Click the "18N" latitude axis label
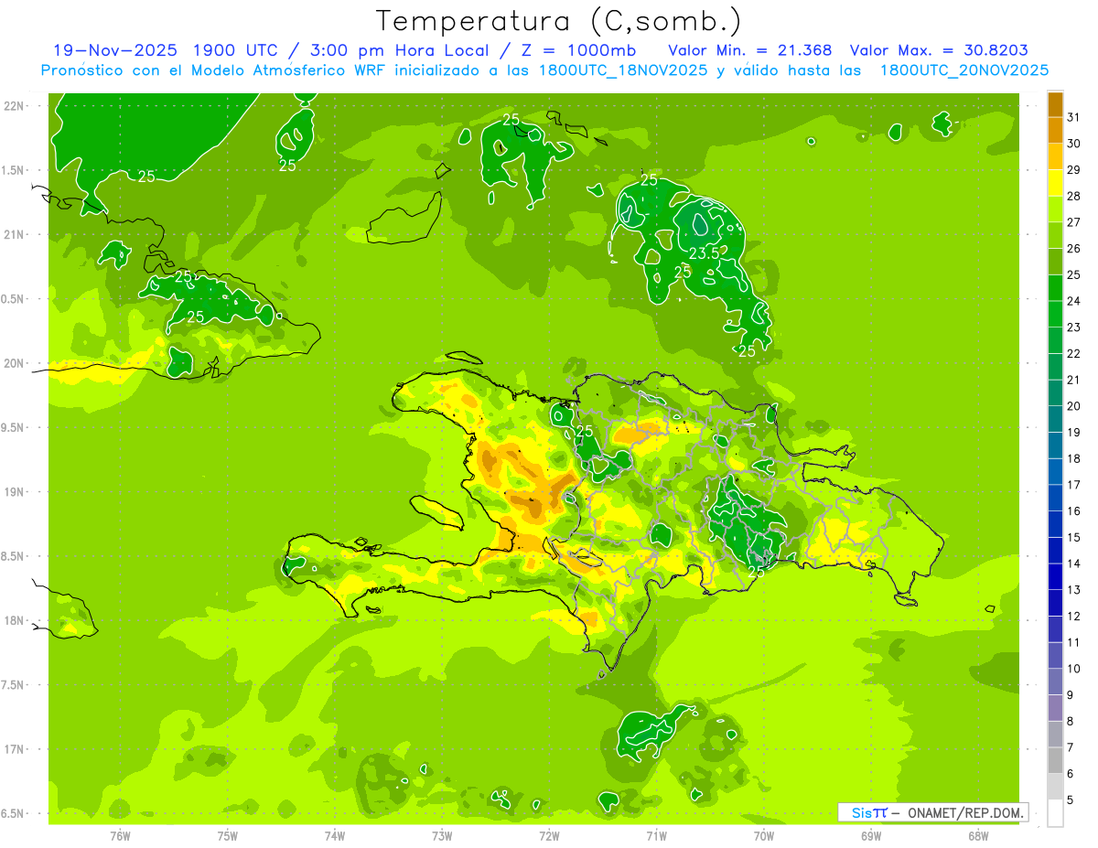 click(x=14, y=620)
